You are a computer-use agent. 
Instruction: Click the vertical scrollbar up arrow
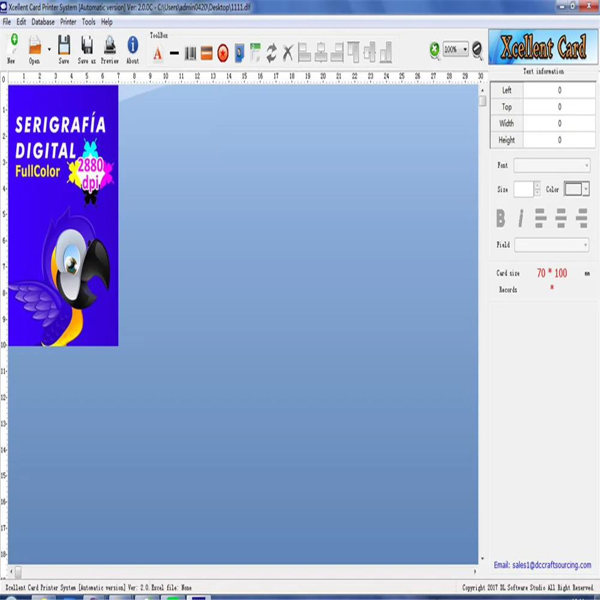point(482,91)
